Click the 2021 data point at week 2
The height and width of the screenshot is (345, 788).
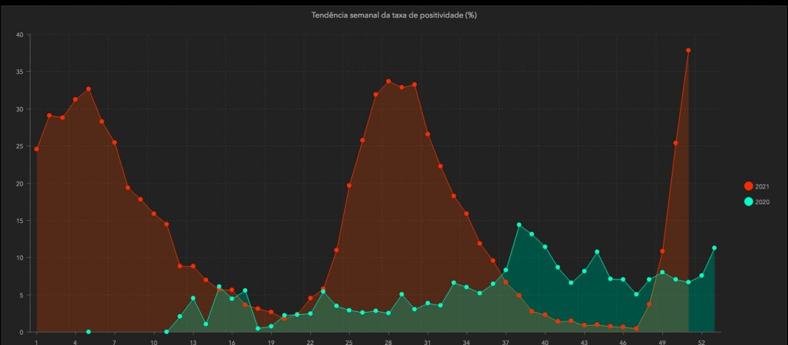point(49,115)
